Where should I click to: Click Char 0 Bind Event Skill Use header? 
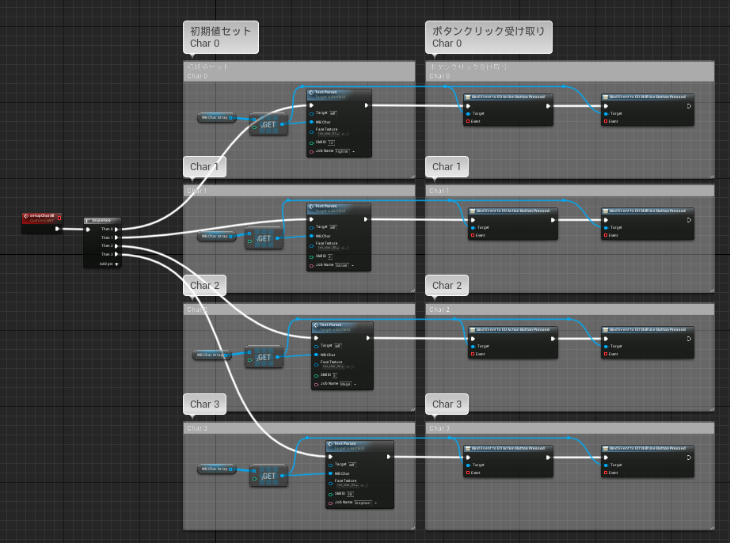pos(648,97)
